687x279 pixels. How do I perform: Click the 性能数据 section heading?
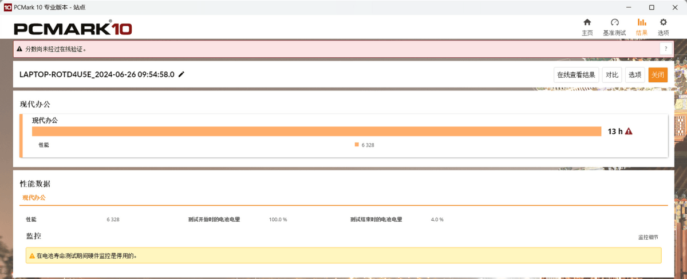click(x=35, y=184)
